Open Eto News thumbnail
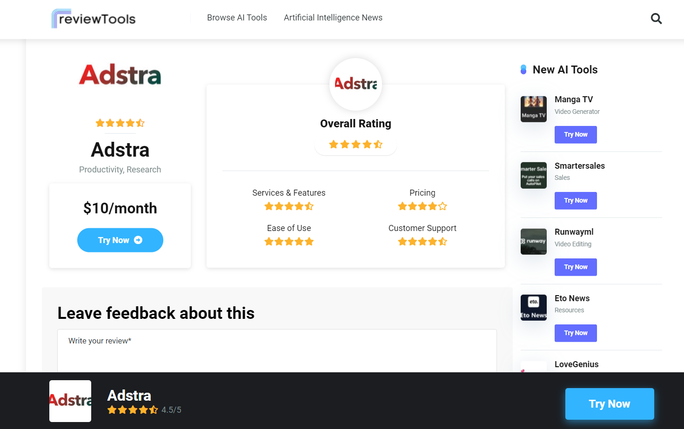Image resolution: width=684 pixels, height=429 pixels. coord(534,308)
